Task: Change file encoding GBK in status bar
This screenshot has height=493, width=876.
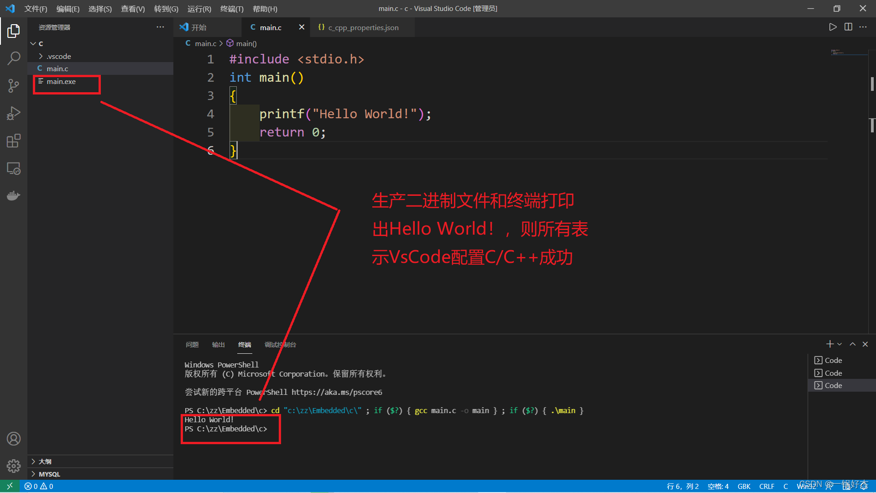Action: click(x=744, y=486)
